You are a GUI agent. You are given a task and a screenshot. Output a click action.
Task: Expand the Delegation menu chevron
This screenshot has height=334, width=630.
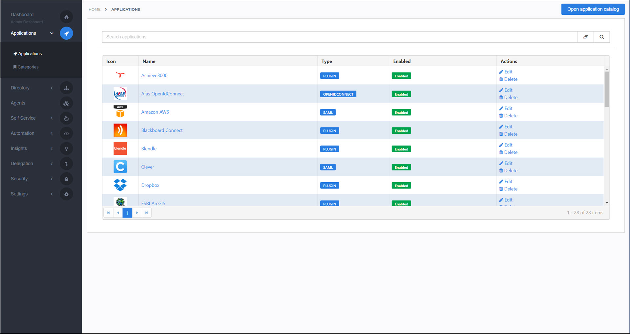click(x=52, y=164)
